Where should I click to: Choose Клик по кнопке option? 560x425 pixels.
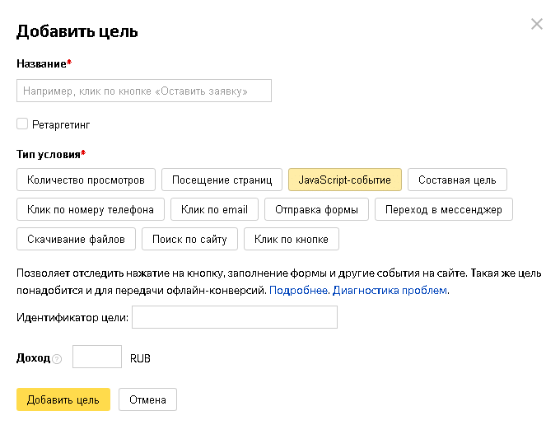292,239
